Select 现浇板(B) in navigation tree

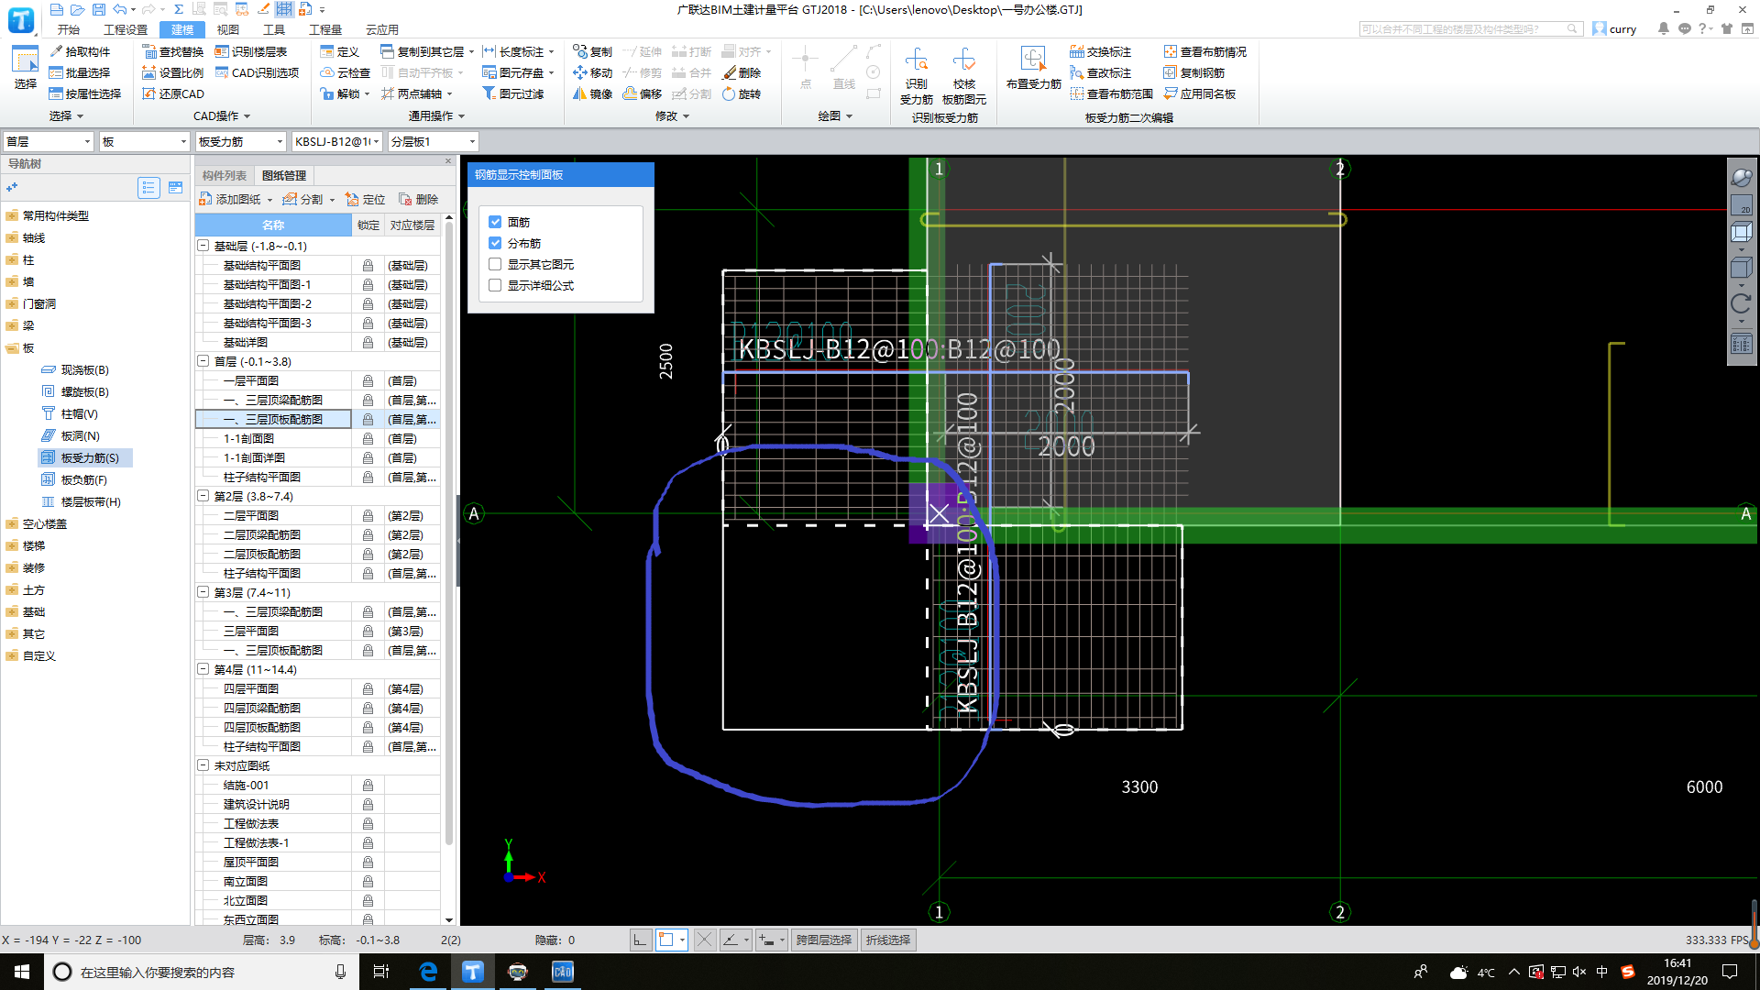(84, 369)
